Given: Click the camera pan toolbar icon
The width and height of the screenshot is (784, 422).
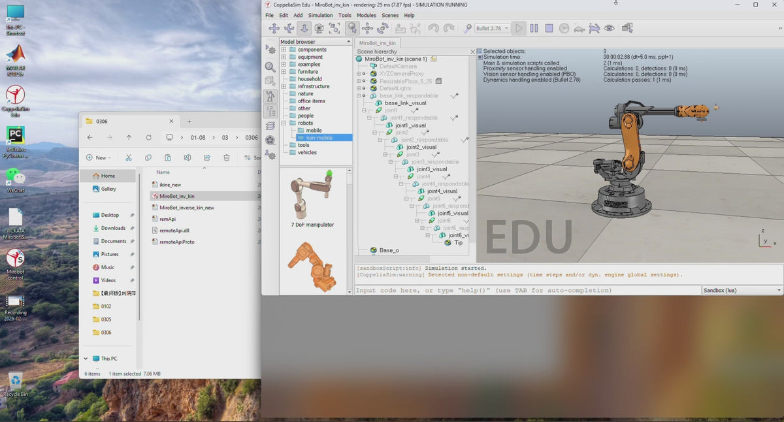Looking at the screenshot, I should [x=274, y=28].
